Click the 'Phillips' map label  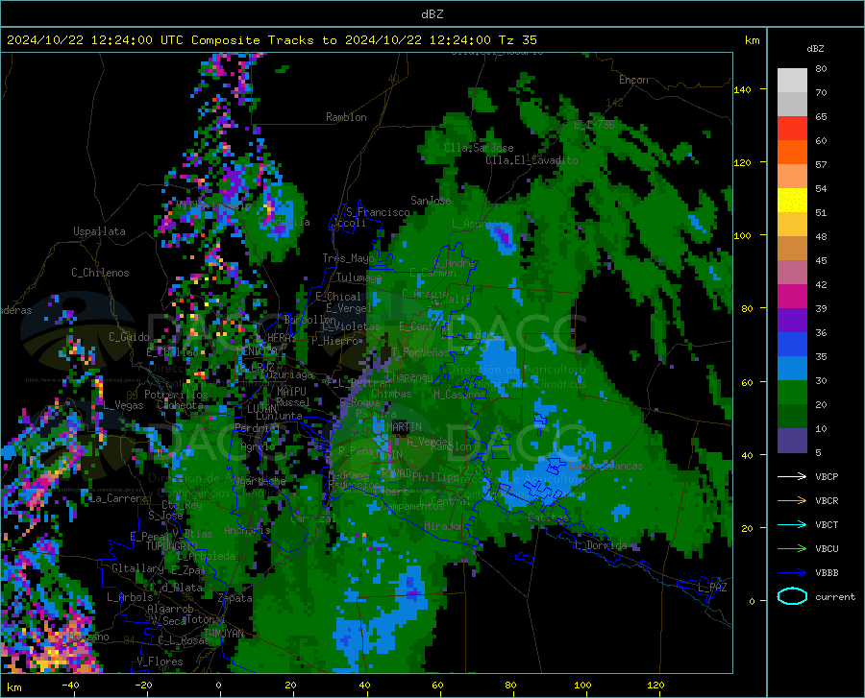click(x=435, y=476)
